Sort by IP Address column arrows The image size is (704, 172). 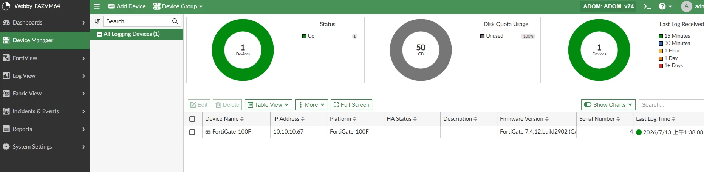303,119
